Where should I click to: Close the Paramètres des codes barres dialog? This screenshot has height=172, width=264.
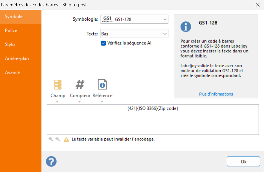[258, 5]
